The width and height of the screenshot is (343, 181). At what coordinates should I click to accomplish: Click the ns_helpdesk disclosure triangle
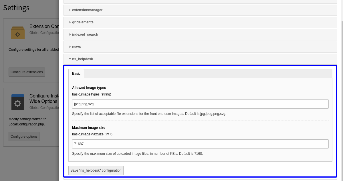pos(70,59)
